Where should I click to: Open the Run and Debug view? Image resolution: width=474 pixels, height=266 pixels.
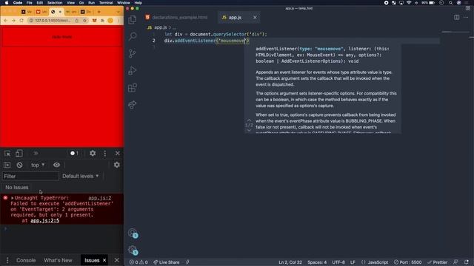click(133, 71)
